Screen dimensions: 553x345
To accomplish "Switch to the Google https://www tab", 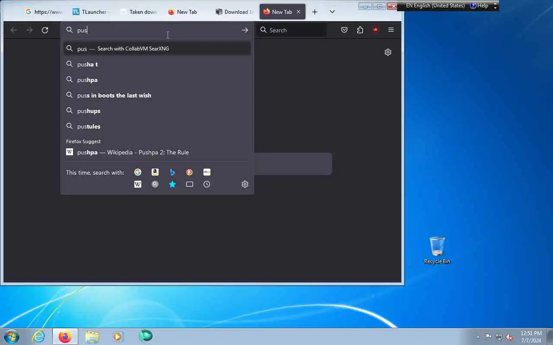I will click(44, 12).
